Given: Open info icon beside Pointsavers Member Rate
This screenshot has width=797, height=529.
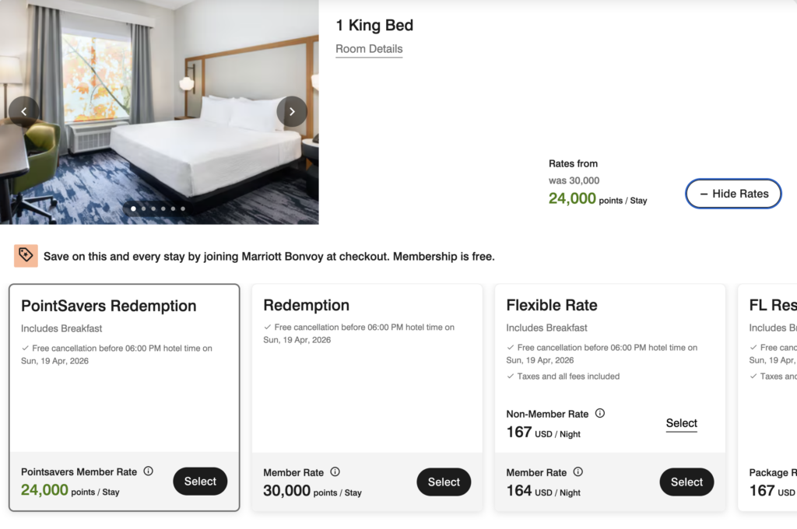Looking at the screenshot, I should click(148, 471).
